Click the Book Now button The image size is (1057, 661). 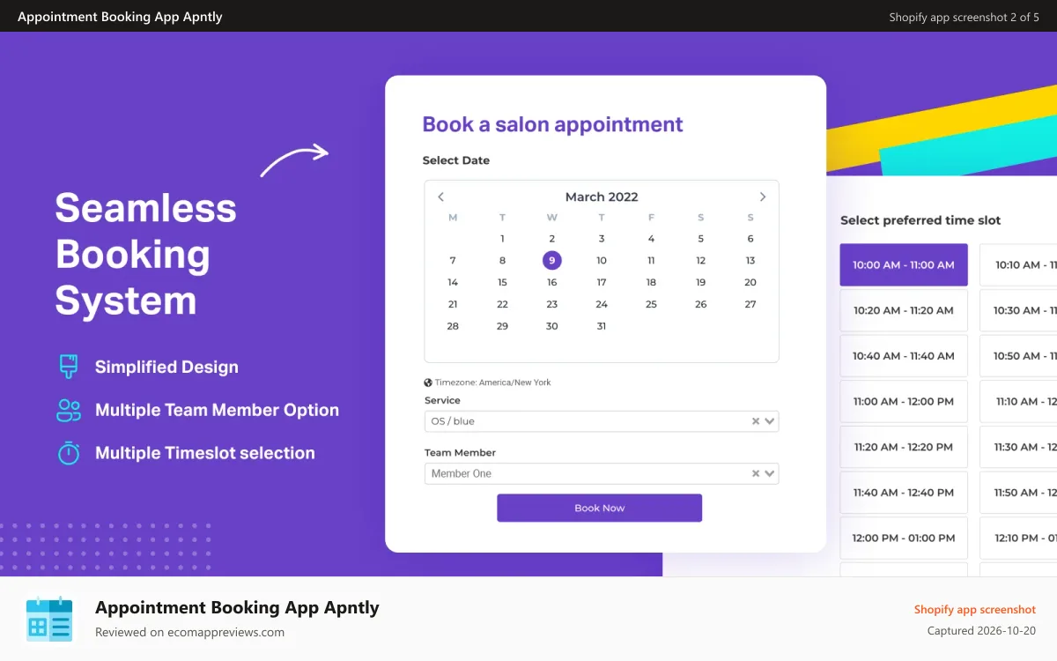click(x=599, y=508)
